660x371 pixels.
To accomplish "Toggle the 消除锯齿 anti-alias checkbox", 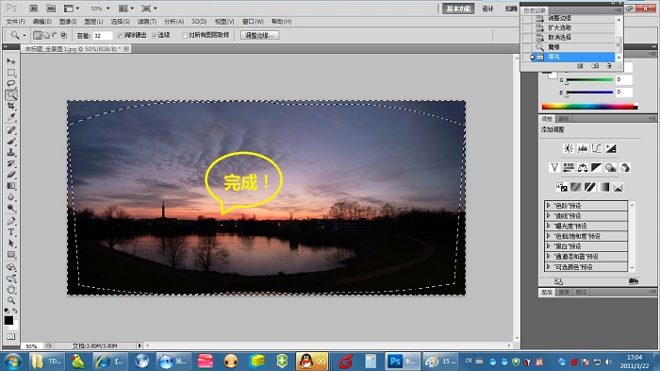I will (120, 36).
